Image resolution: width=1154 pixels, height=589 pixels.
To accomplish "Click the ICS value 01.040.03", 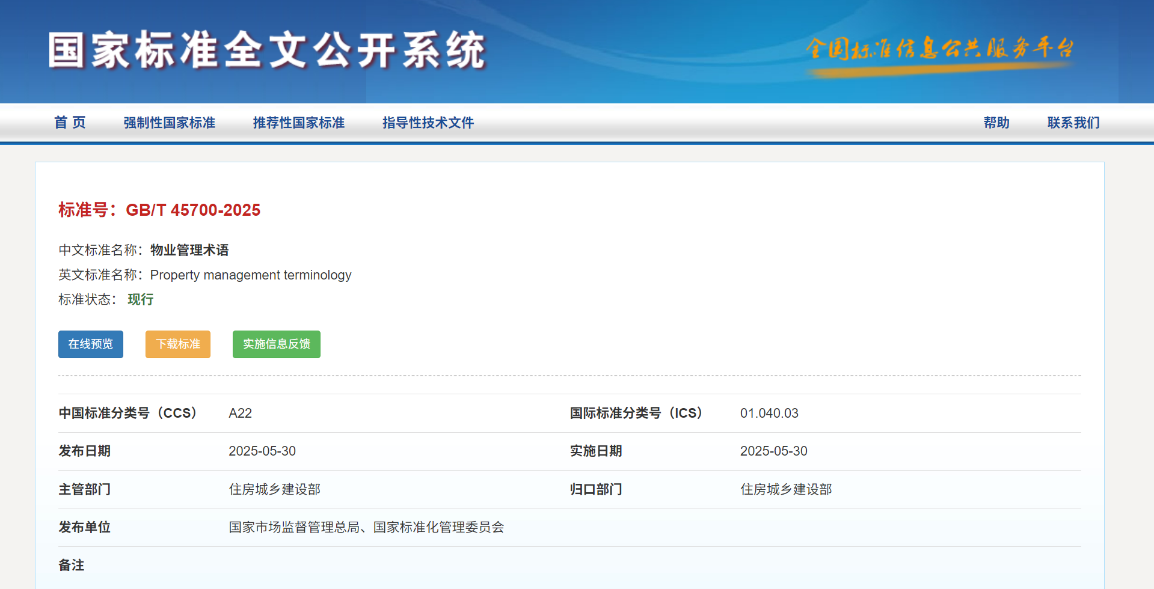I will click(769, 413).
